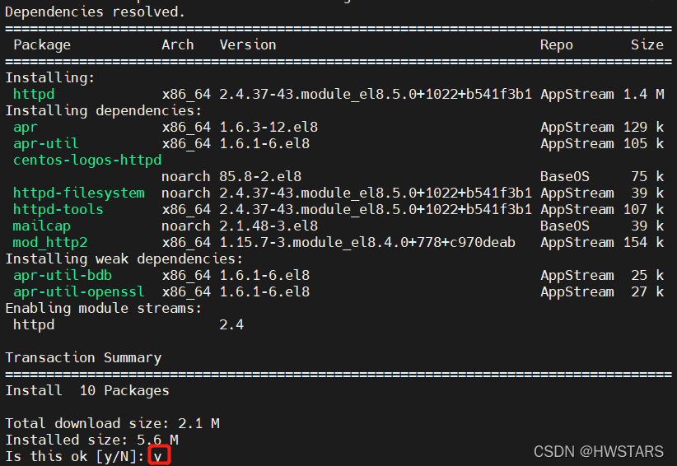
Task: Click the green httpd package name under Installing
Action: pos(34,94)
